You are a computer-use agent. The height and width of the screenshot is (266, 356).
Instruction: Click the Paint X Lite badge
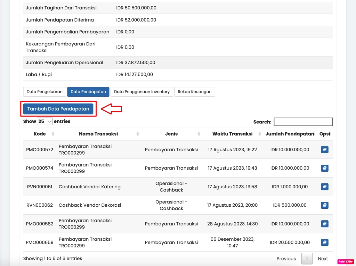point(345,261)
